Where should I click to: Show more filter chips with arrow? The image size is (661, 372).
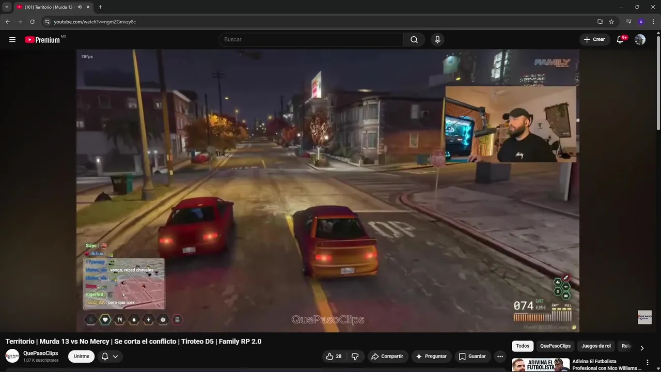click(x=642, y=348)
